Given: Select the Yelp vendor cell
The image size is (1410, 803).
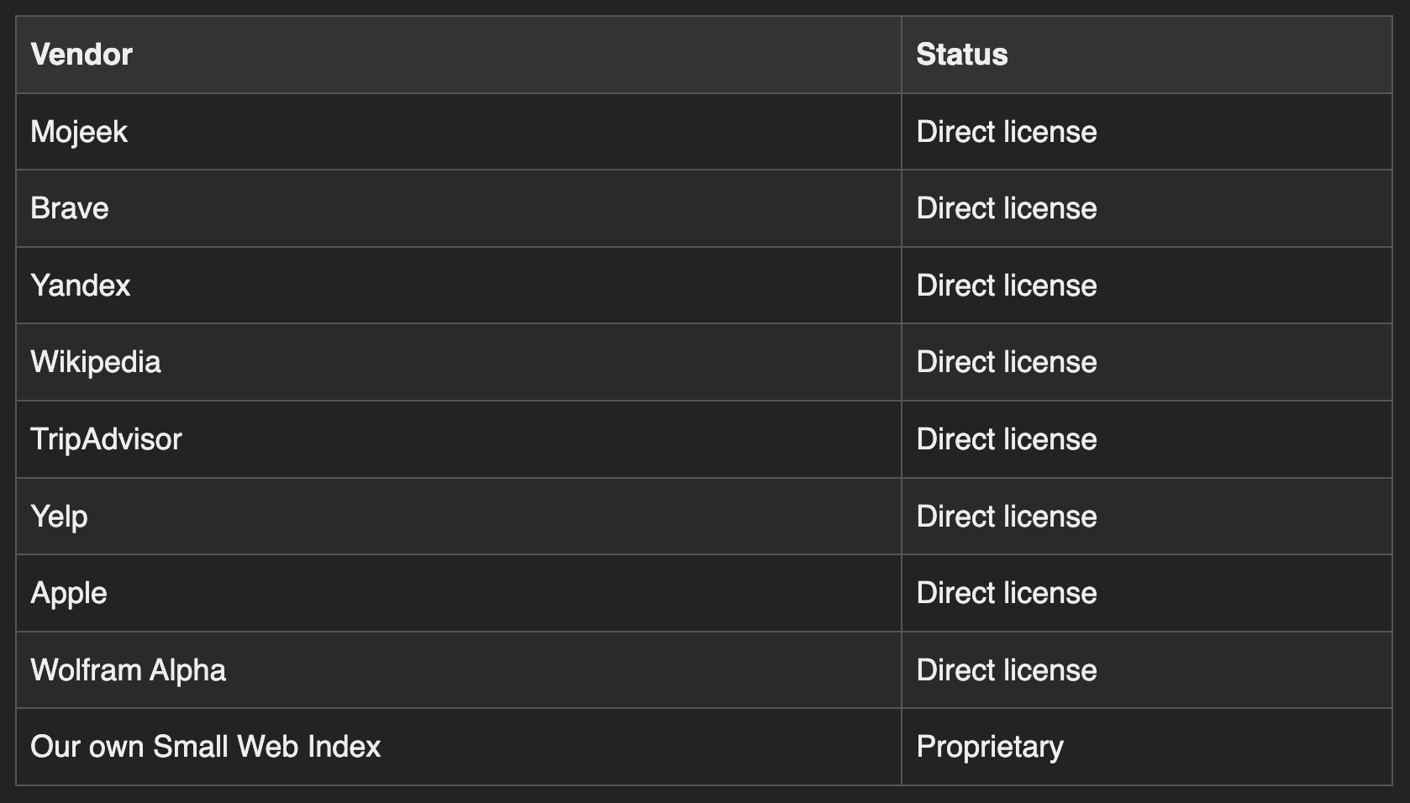Looking at the screenshot, I should 459,517.
